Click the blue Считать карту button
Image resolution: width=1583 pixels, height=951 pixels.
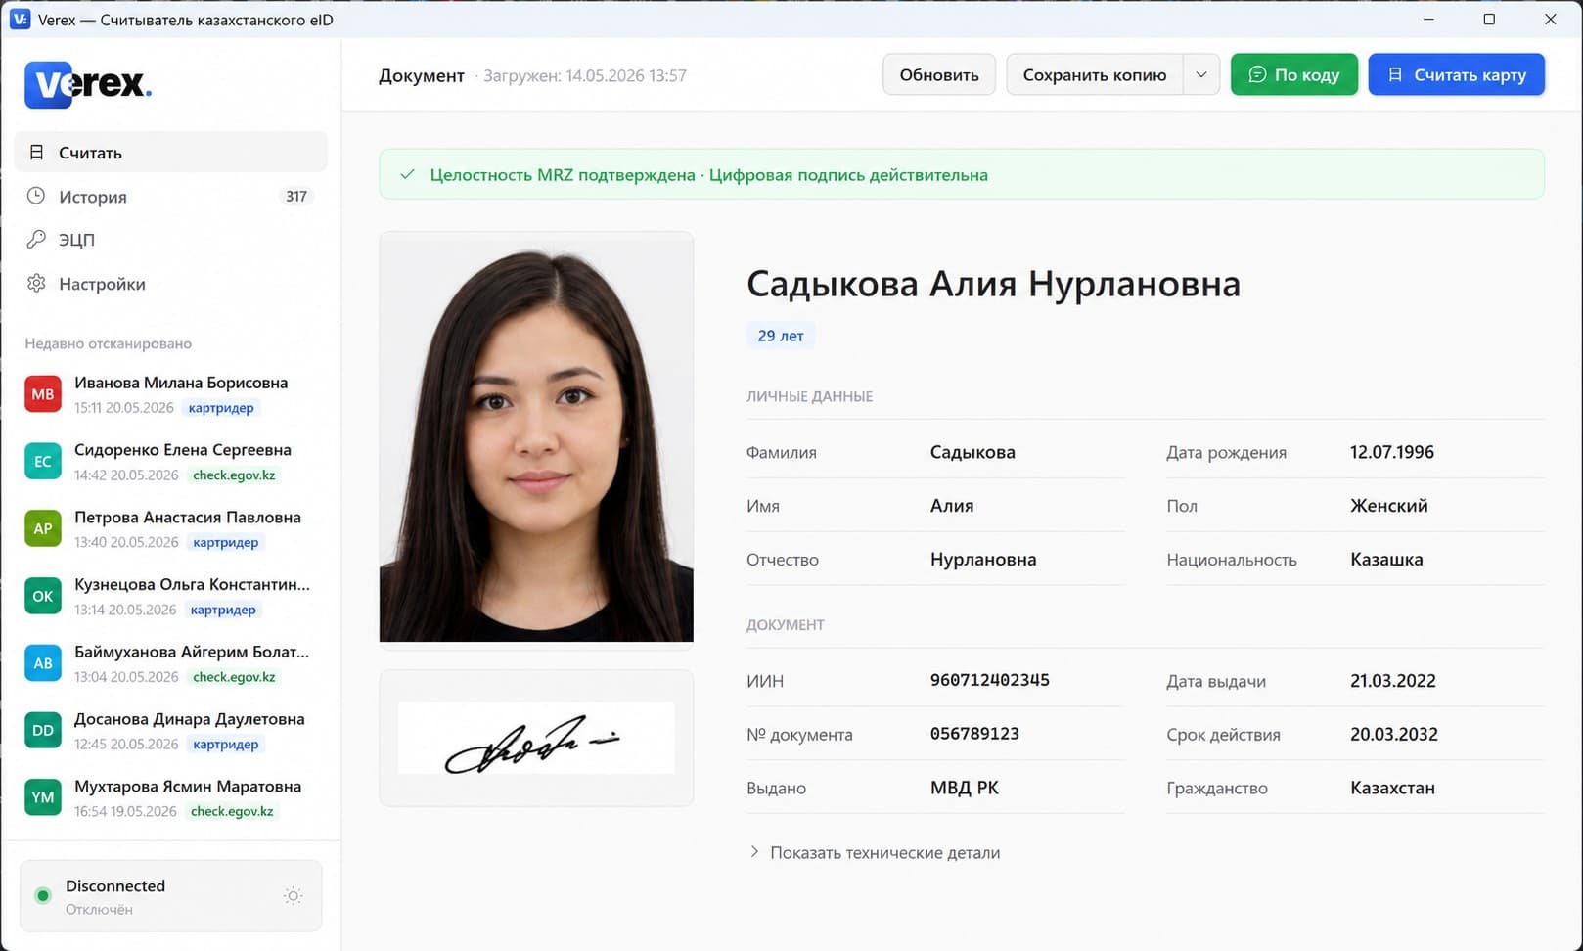pyautogui.click(x=1456, y=74)
